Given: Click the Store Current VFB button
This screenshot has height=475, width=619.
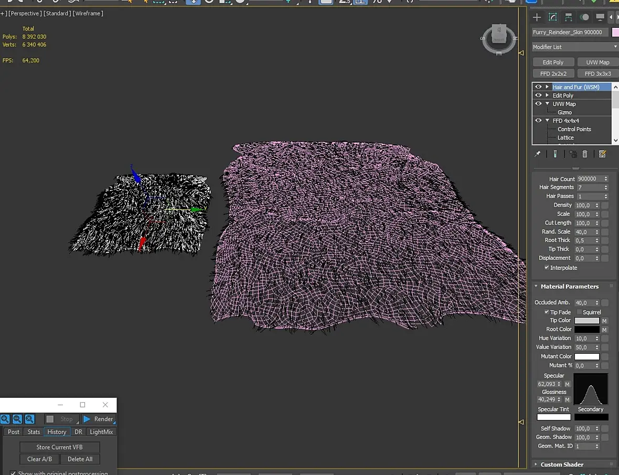Looking at the screenshot, I should (x=59, y=447).
